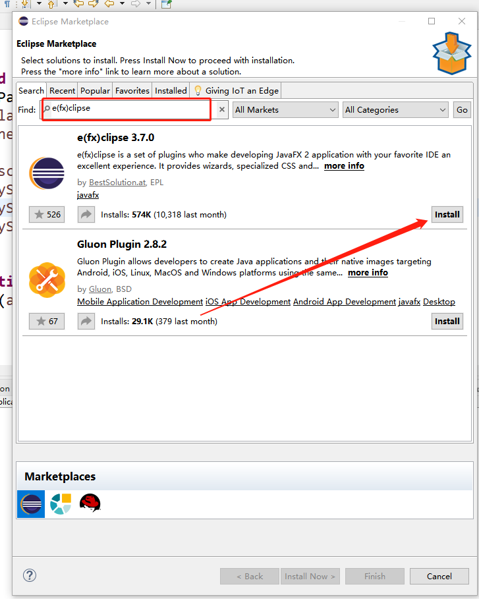Expand the All Categories dropdown
Viewport: 479px width, 599px height.
(395, 109)
